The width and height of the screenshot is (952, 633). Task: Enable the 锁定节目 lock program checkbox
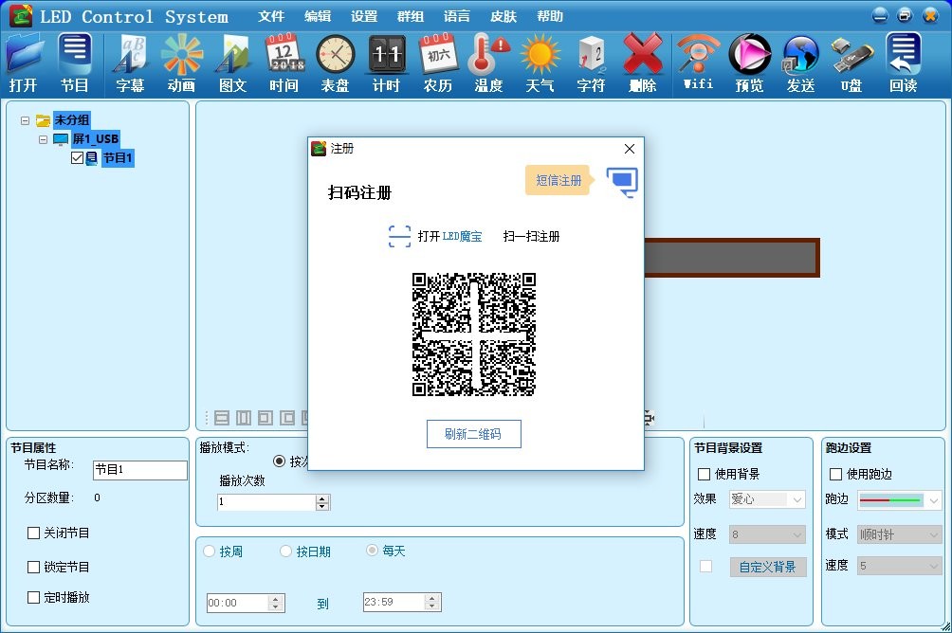35,569
